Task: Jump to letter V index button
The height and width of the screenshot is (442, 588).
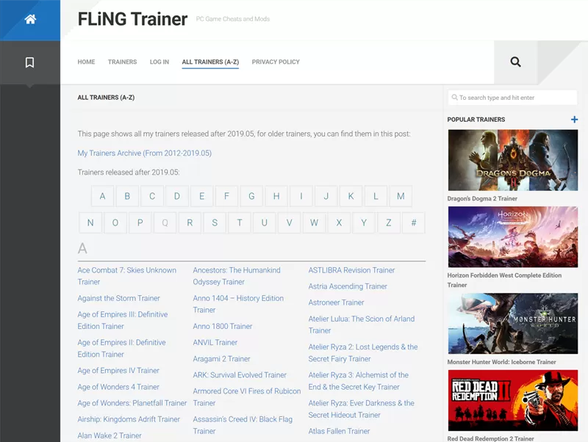Action: pos(289,223)
